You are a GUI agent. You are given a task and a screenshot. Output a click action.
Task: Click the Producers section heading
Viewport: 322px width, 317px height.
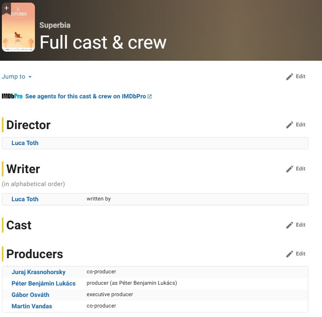(x=35, y=254)
